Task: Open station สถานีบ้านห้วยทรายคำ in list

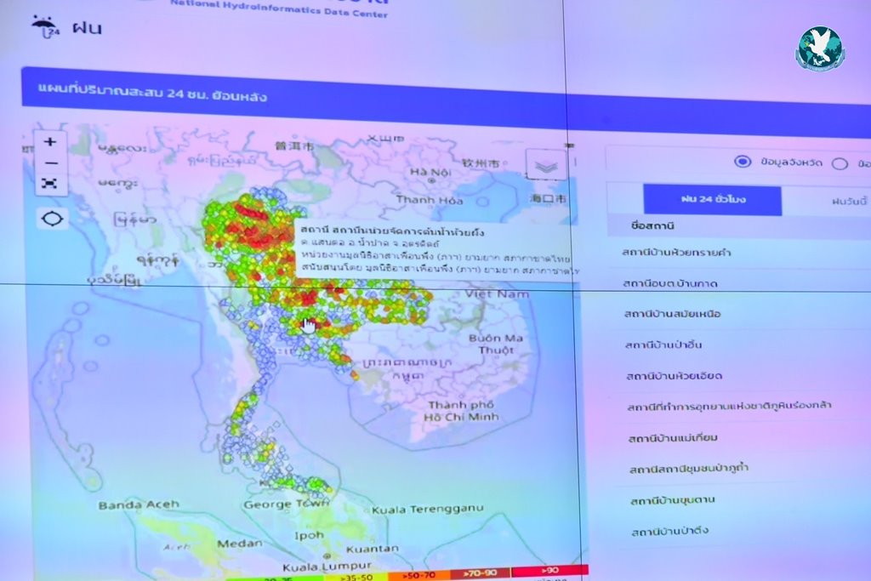Action: pos(677,253)
